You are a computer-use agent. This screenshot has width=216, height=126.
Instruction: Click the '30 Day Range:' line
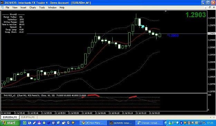coord(13,22)
